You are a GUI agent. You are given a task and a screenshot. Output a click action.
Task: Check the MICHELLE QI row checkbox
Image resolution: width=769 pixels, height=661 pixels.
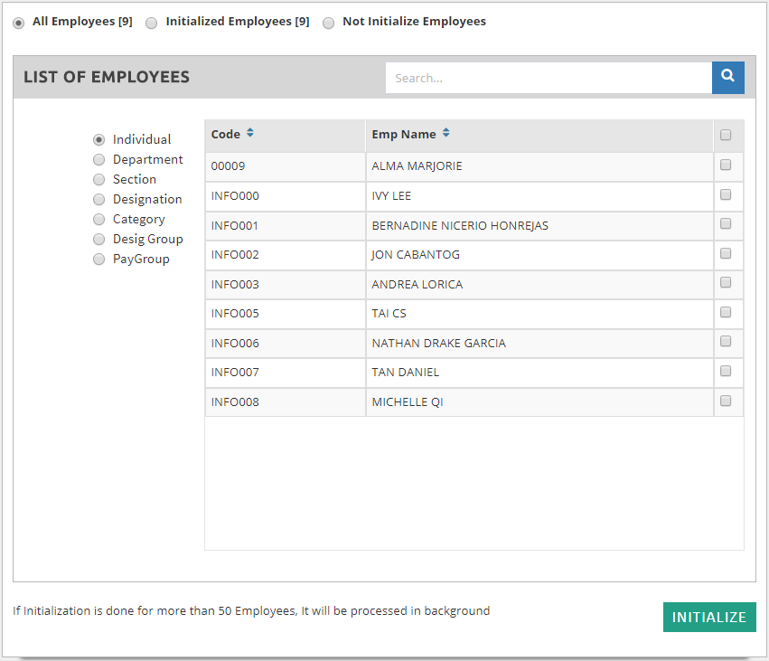(726, 401)
